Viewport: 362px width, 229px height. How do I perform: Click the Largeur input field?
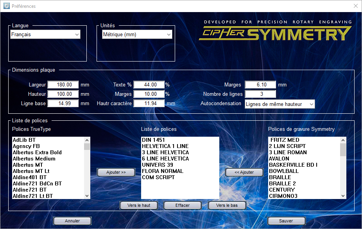pos(63,85)
